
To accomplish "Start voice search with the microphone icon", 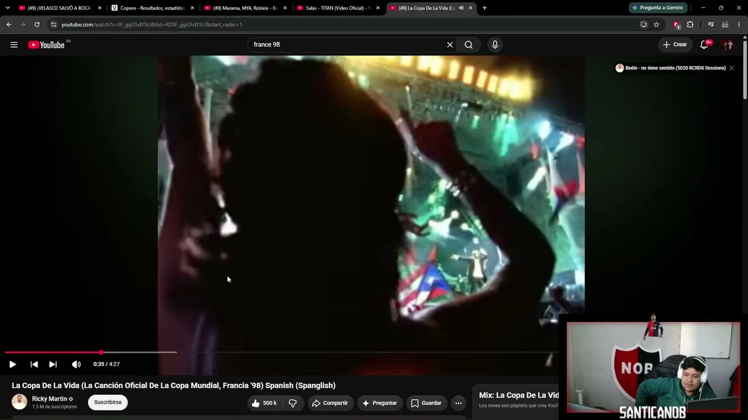I will pos(495,45).
